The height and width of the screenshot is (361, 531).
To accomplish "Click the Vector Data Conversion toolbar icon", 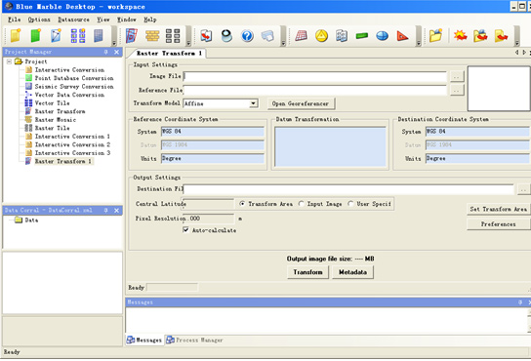I will click(57, 35).
